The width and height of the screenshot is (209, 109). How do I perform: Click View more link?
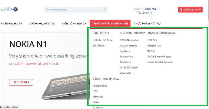pos(127,73)
